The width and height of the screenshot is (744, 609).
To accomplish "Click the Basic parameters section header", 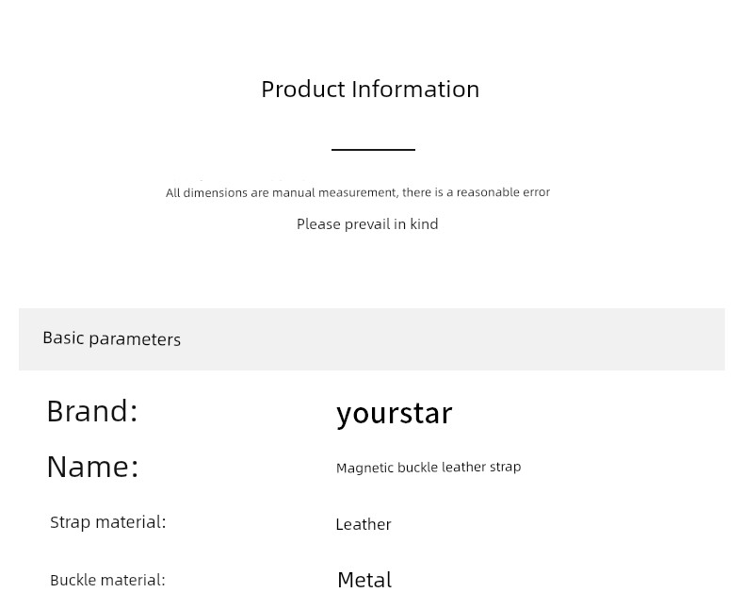I will [x=111, y=338].
